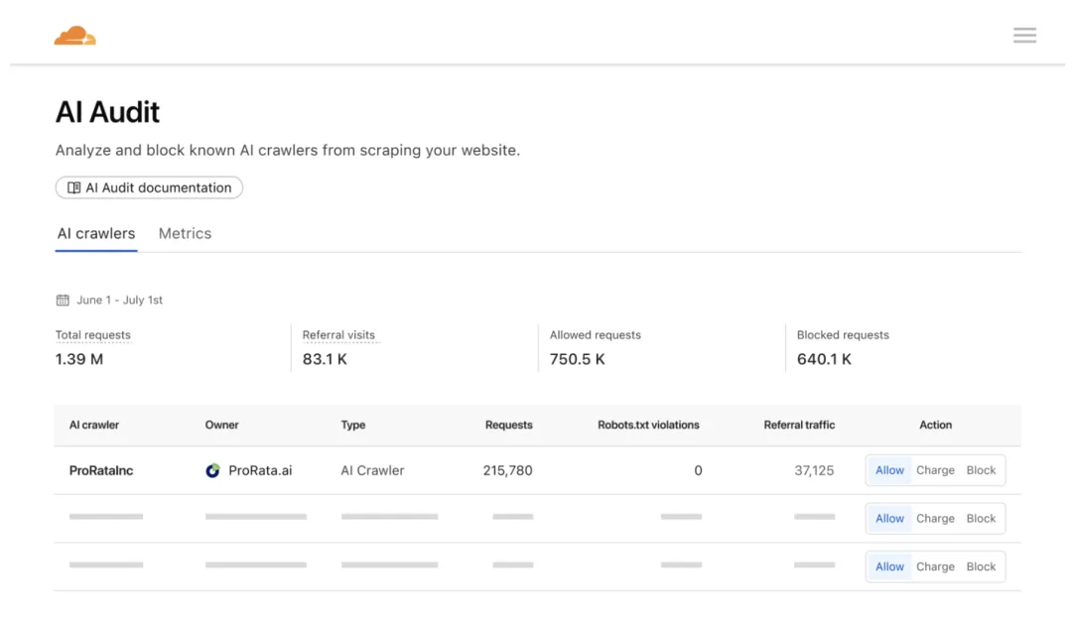
Task: Choose Charge in the second crawler row
Action: click(935, 518)
